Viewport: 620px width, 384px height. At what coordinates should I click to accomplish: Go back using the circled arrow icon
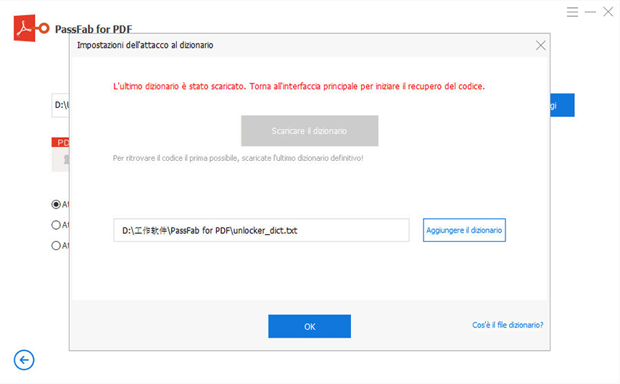[24, 359]
